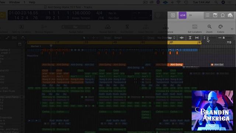Click the Split by Locators toolbar icon
This screenshot has width=236, height=133.
21,27
